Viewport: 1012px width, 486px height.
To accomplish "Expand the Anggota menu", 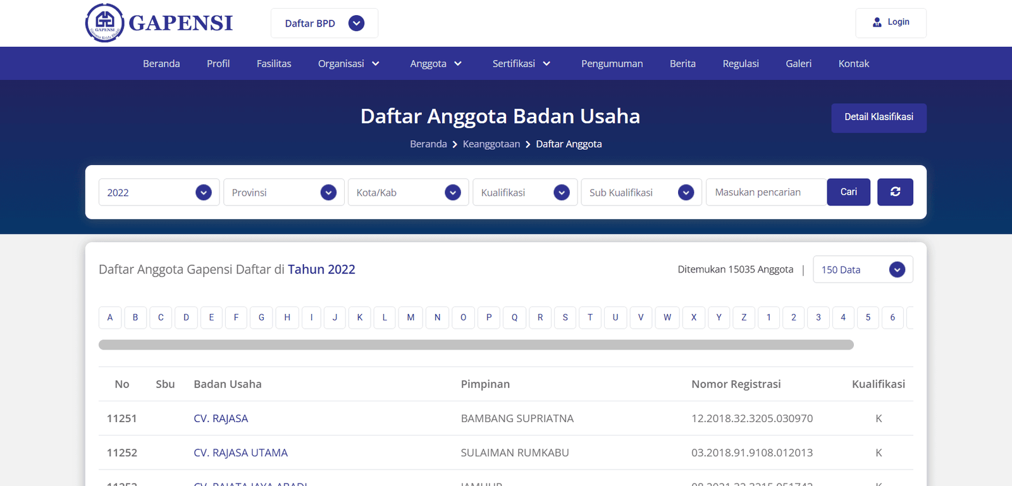I will pos(436,63).
